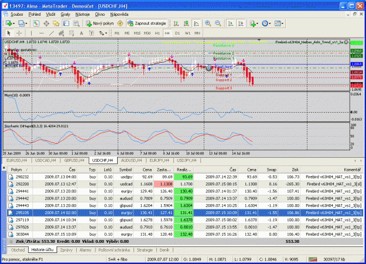Select order row 303844

click(x=184, y=234)
